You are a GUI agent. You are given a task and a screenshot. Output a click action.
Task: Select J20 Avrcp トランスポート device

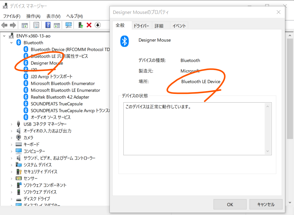(51, 76)
